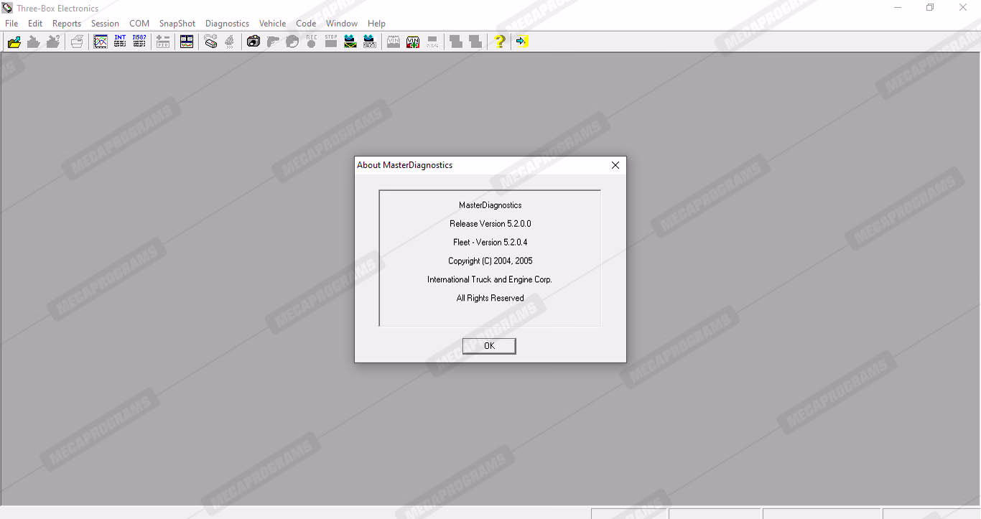The height and width of the screenshot is (519, 981).
Task: Open the Session menu
Action: click(105, 24)
